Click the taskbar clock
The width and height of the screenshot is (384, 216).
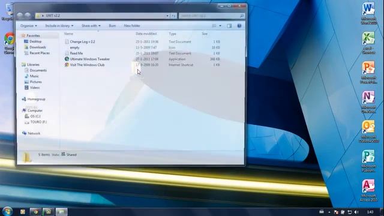click(x=370, y=212)
